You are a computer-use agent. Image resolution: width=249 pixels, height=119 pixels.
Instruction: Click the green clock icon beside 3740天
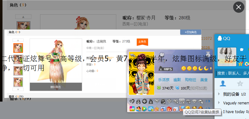(159, 88)
